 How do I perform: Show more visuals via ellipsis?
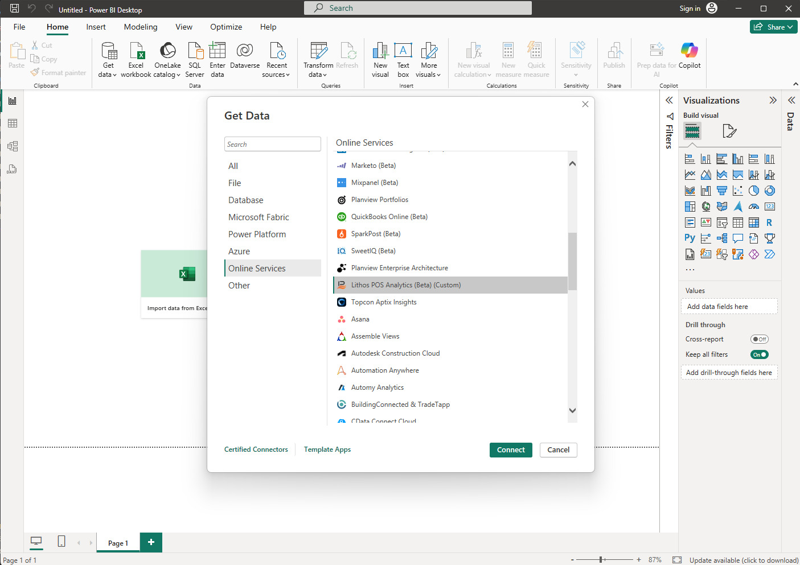690,269
